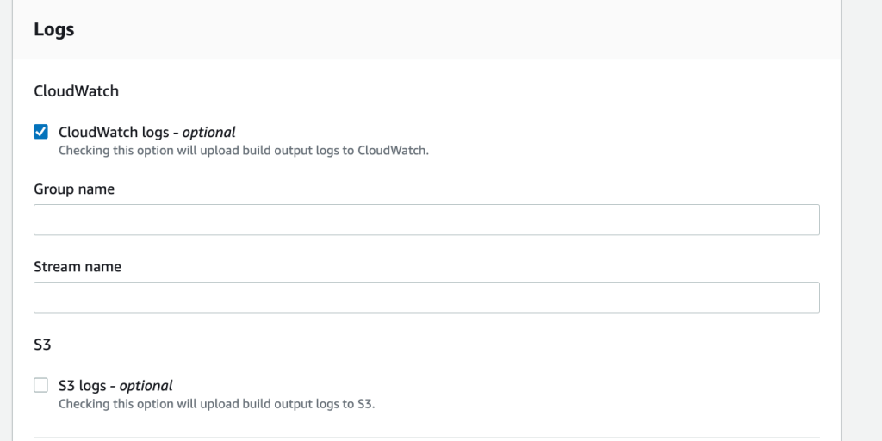This screenshot has height=441, width=882.
Task: Click the S3 subsection heading
Action: coord(42,344)
